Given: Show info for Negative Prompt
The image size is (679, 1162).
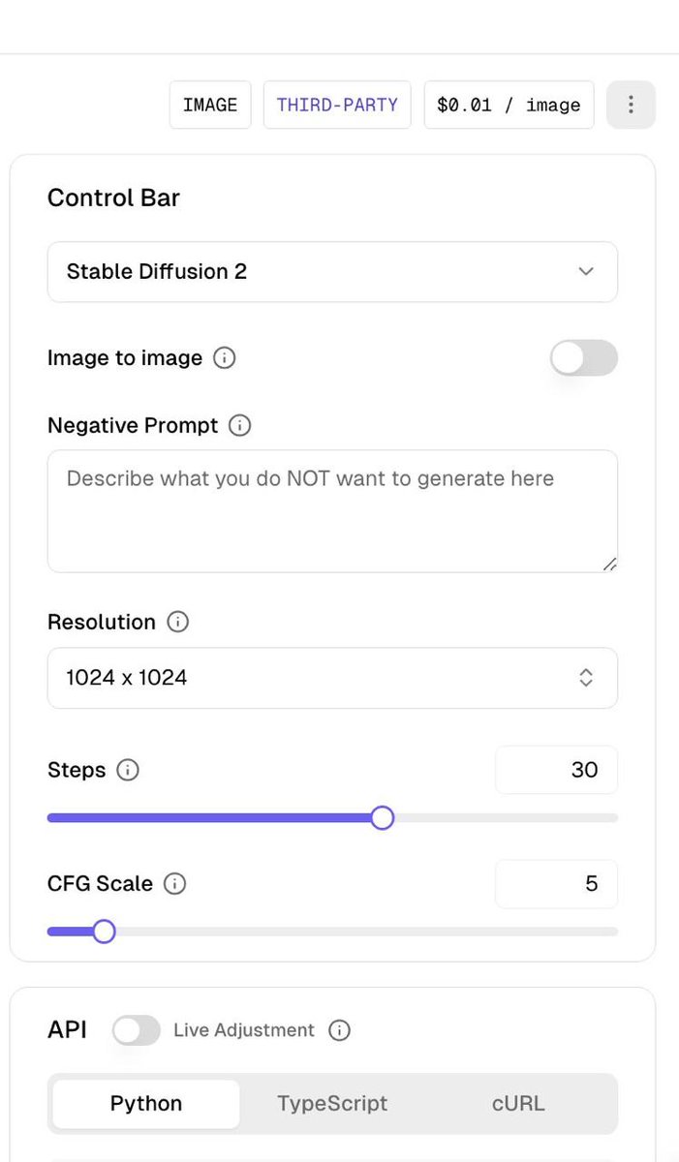Looking at the screenshot, I should tap(239, 425).
